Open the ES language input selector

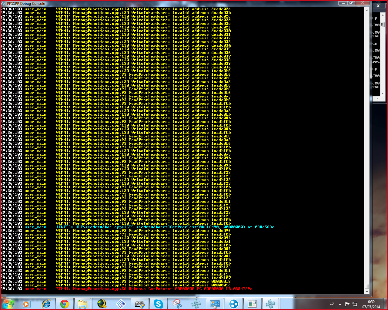click(x=332, y=303)
